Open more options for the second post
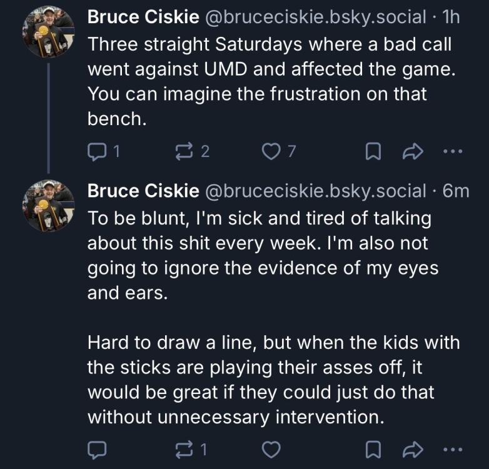This screenshot has width=489, height=469. pyautogui.click(x=455, y=450)
